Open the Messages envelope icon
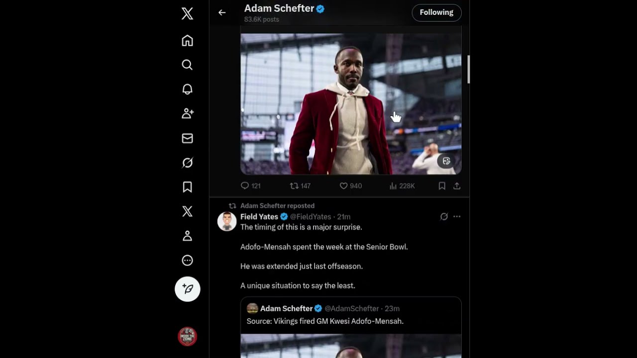637x358 pixels. click(187, 138)
